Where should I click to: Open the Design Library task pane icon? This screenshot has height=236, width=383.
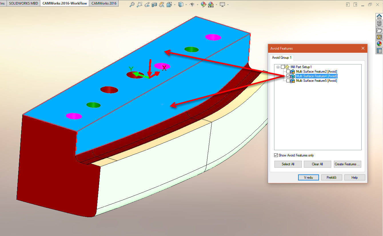(379, 23)
